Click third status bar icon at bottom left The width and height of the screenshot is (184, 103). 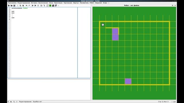tap(14, 102)
